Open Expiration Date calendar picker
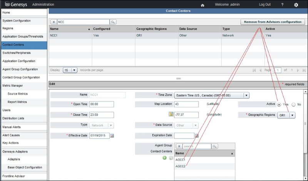The image size is (308, 181). click(197, 136)
